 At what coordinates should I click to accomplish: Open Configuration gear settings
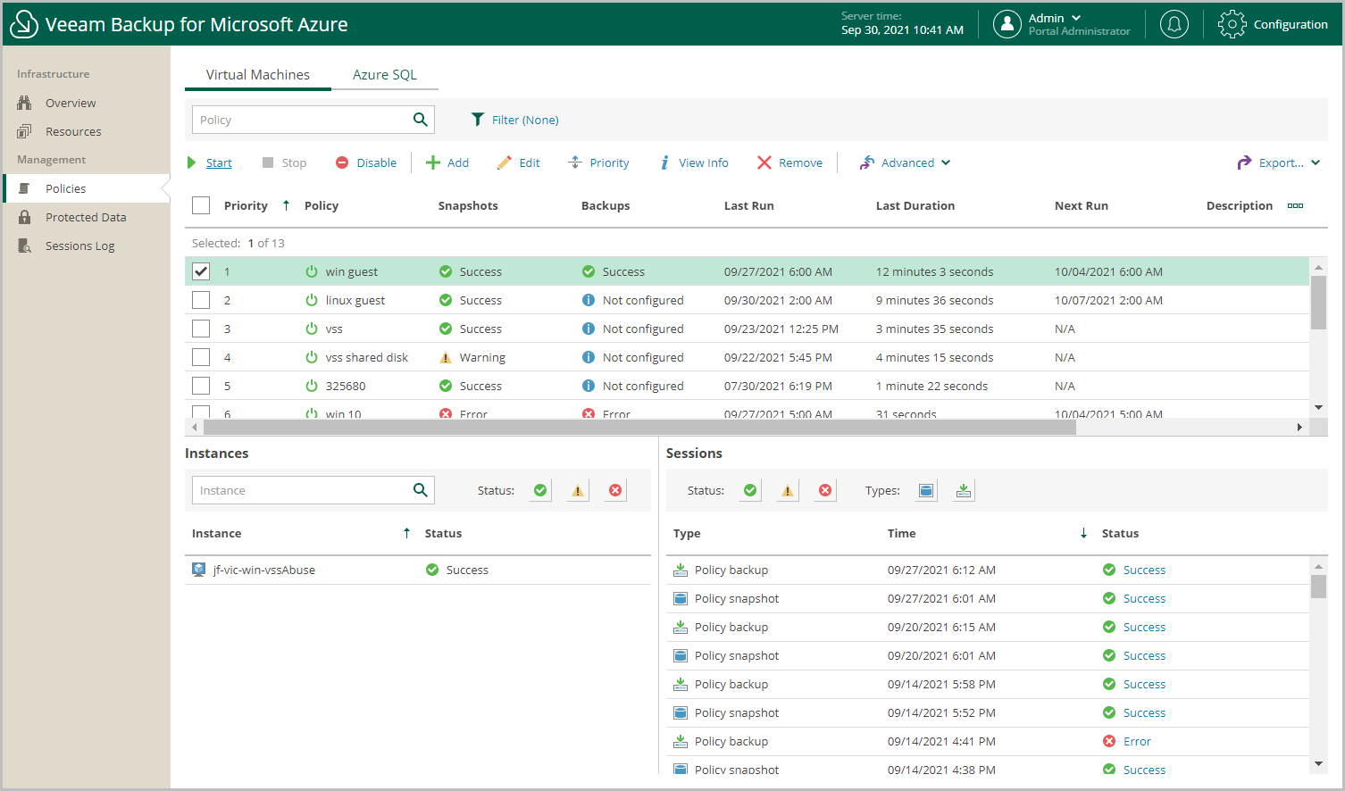(x=1274, y=24)
